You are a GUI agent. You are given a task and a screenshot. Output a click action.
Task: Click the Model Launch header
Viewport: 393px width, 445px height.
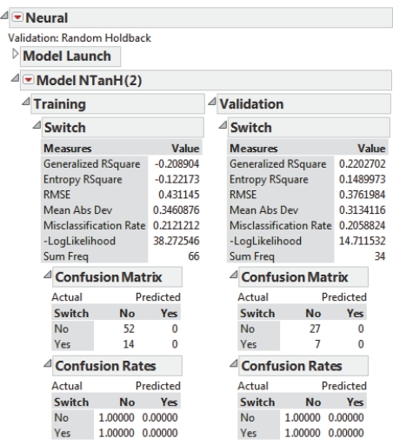coord(70,56)
